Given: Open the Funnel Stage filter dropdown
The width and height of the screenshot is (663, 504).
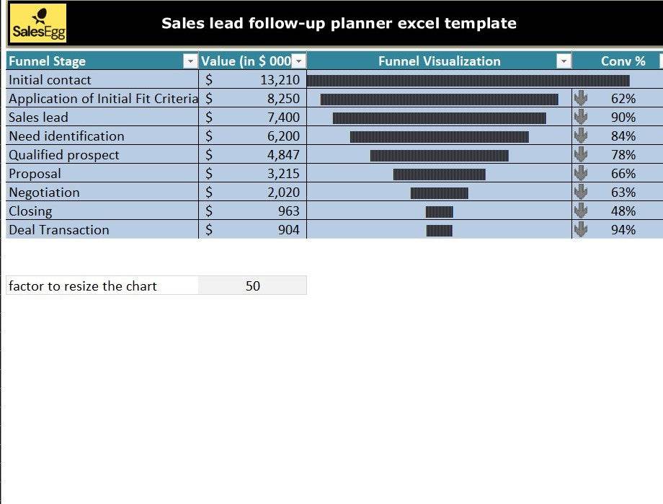Looking at the screenshot, I should click(x=190, y=61).
